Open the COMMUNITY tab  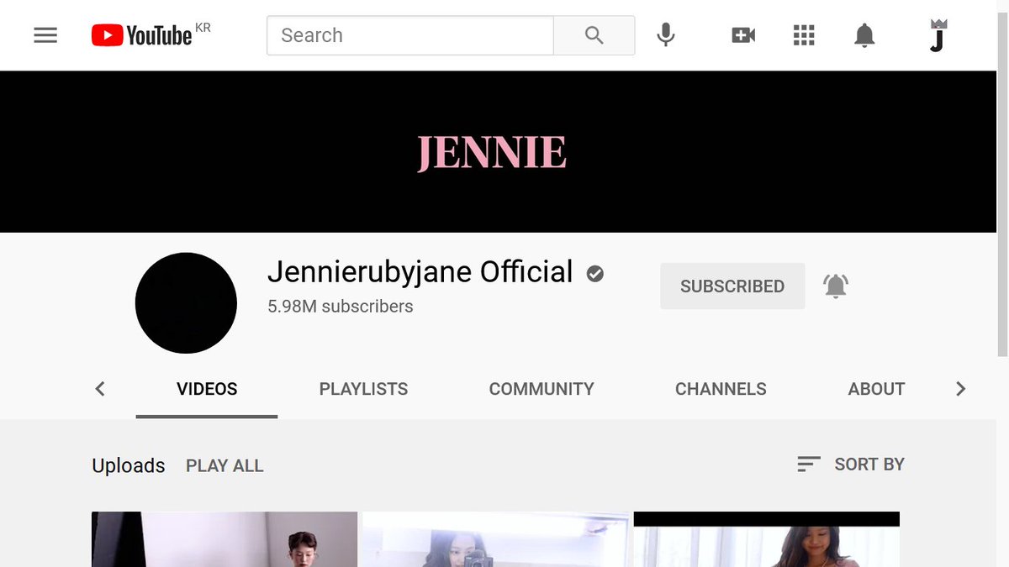click(x=541, y=389)
